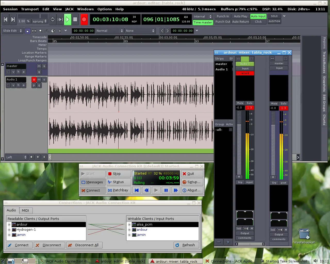Click Refresh in the Connections window
The image size is (330, 264).
click(x=186, y=245)
